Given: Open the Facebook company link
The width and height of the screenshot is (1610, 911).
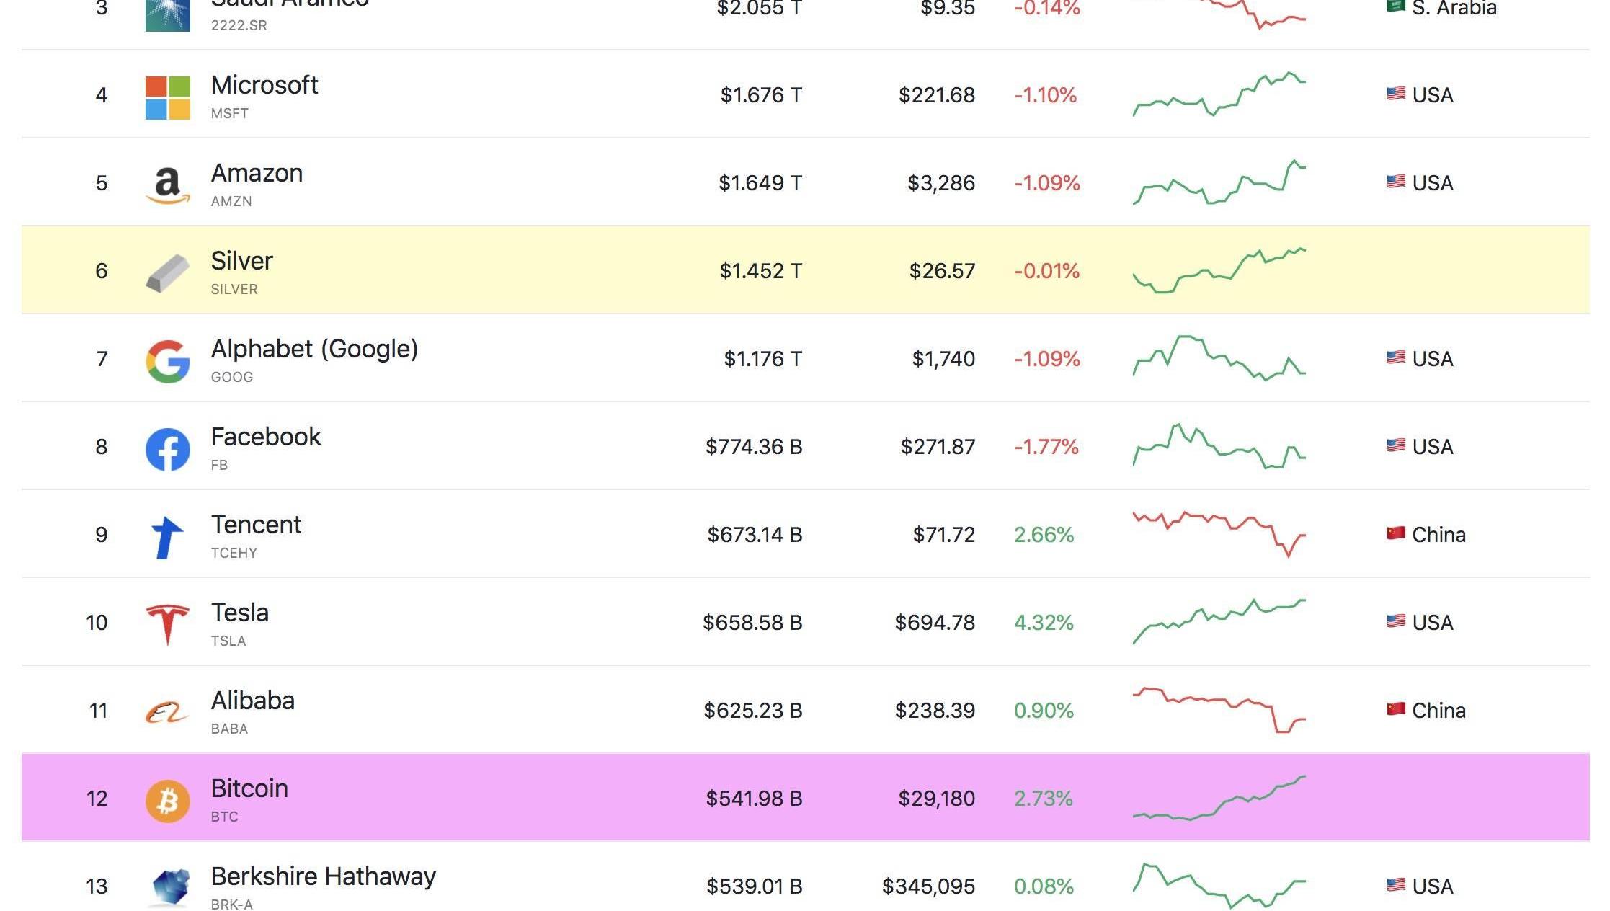Looking at the screenshot, I should click(x=266, y=437).
